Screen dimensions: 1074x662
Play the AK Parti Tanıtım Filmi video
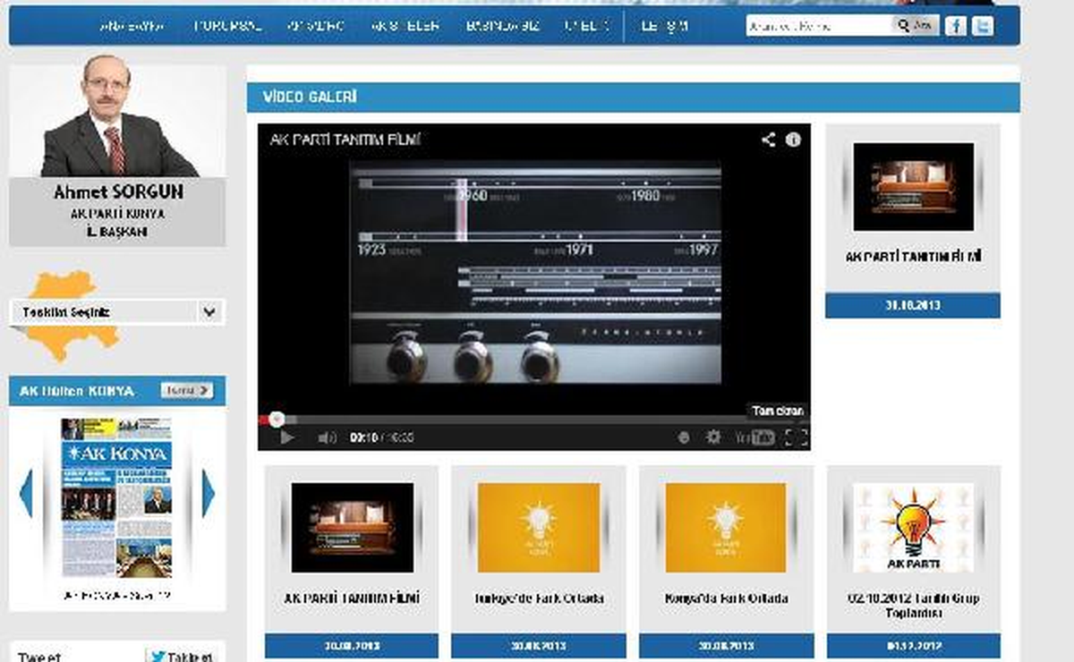coord(286,437)
